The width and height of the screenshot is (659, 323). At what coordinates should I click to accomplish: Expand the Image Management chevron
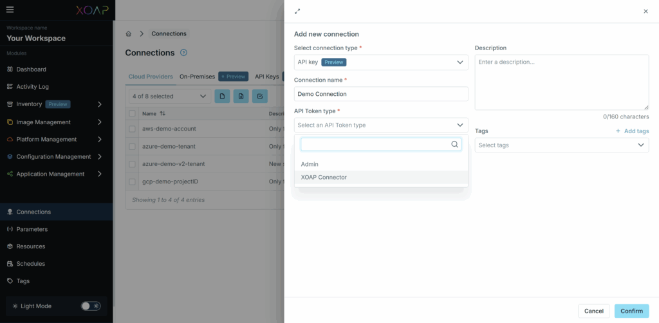pyautogui.click(x=100, y=122)
